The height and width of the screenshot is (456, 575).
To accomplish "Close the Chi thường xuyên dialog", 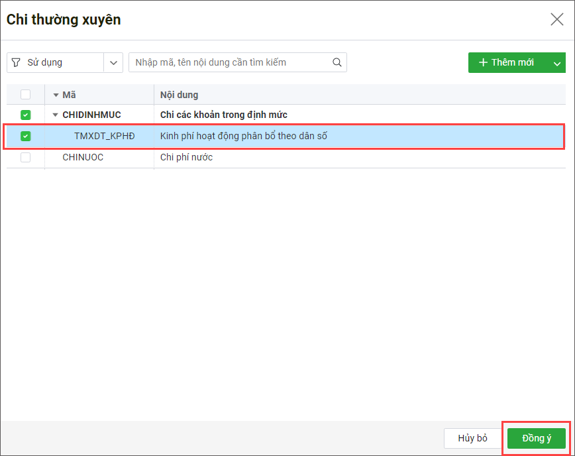I will coord(557,19).
